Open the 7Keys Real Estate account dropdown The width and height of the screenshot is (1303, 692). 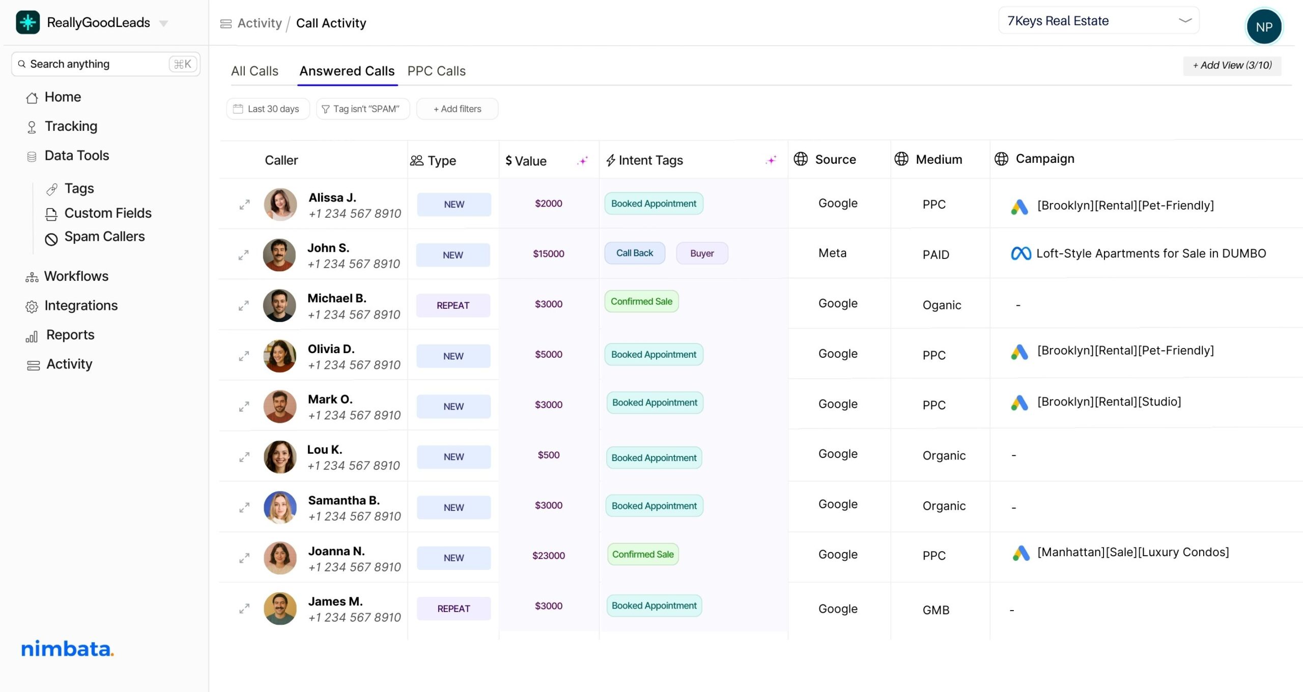click(x=1098, y=21)
